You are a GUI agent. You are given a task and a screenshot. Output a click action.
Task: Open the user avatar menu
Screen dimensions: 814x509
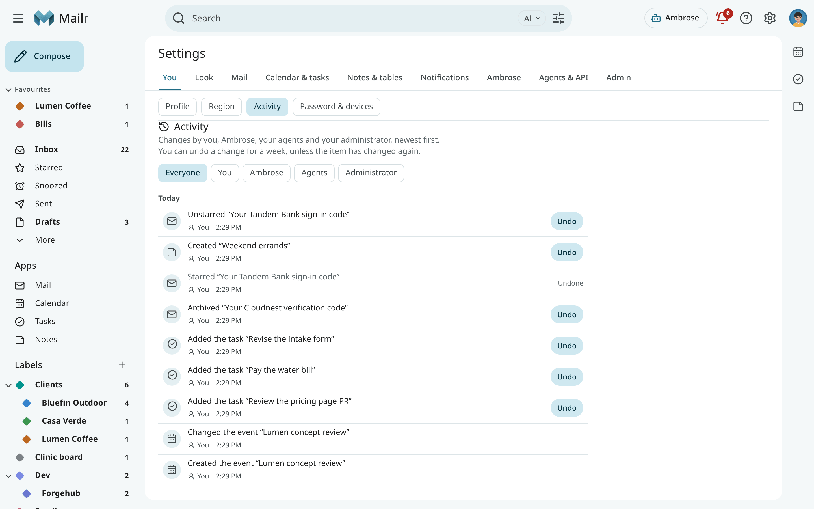(x=798, y=18)
